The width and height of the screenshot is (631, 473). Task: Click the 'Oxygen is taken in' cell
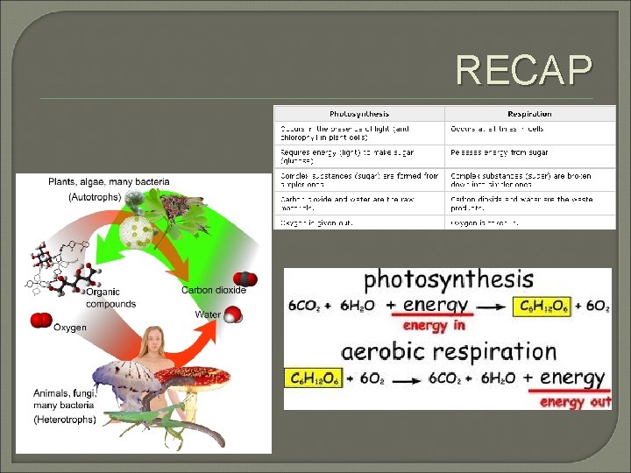pos(530,222)
